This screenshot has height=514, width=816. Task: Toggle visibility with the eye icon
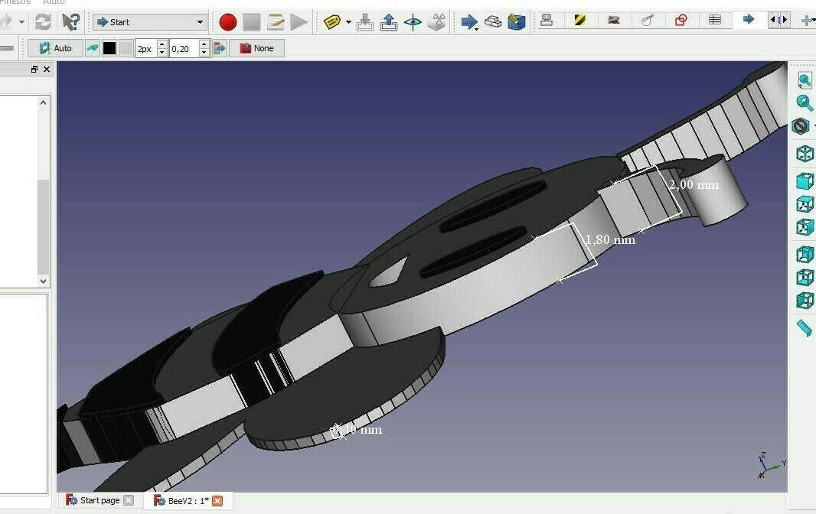(x=413, y=22)
